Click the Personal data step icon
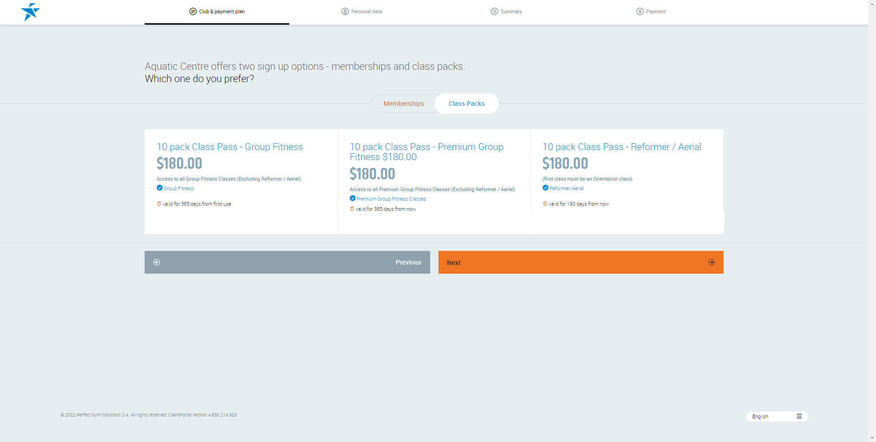The width and height of the screenshot is (876, 442). click(345, 11)
